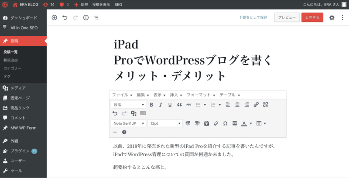This screenshot has height=178, width=349.
Task: Apply blockquote formatting
Action: click(x=179, y=105)
